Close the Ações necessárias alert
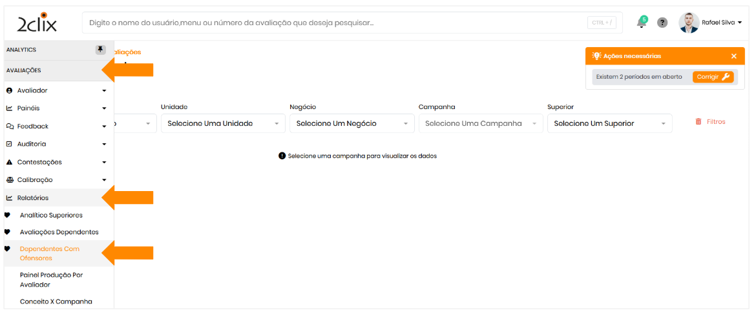Viewport: 756px width, 315px height. tap(733, 56)
